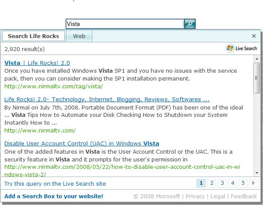Click snippet text 'Once you have installed Windows'
Viewport: 263px width, 206px height.
tap(50, 71)
